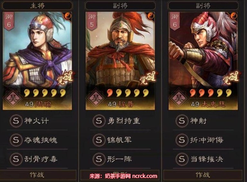This screenshot has height=182, width=247.
Task: Click the 御 5 cost badge on 程普
Action: click(92, 21)
